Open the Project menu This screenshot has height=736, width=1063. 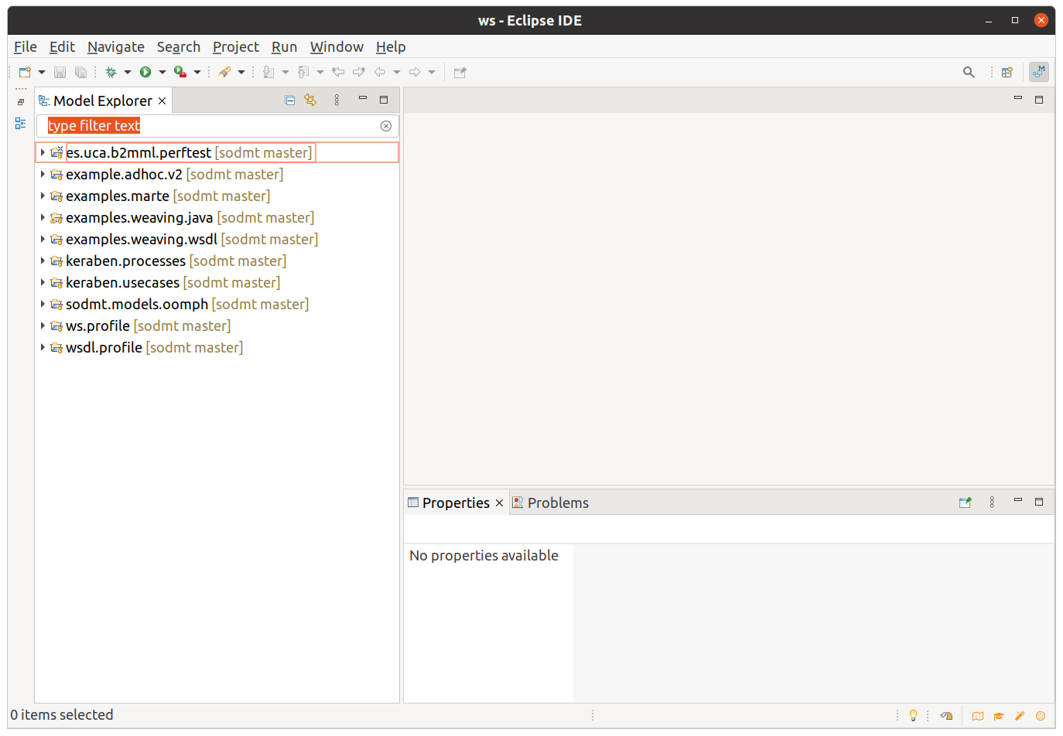pos(236,47)
